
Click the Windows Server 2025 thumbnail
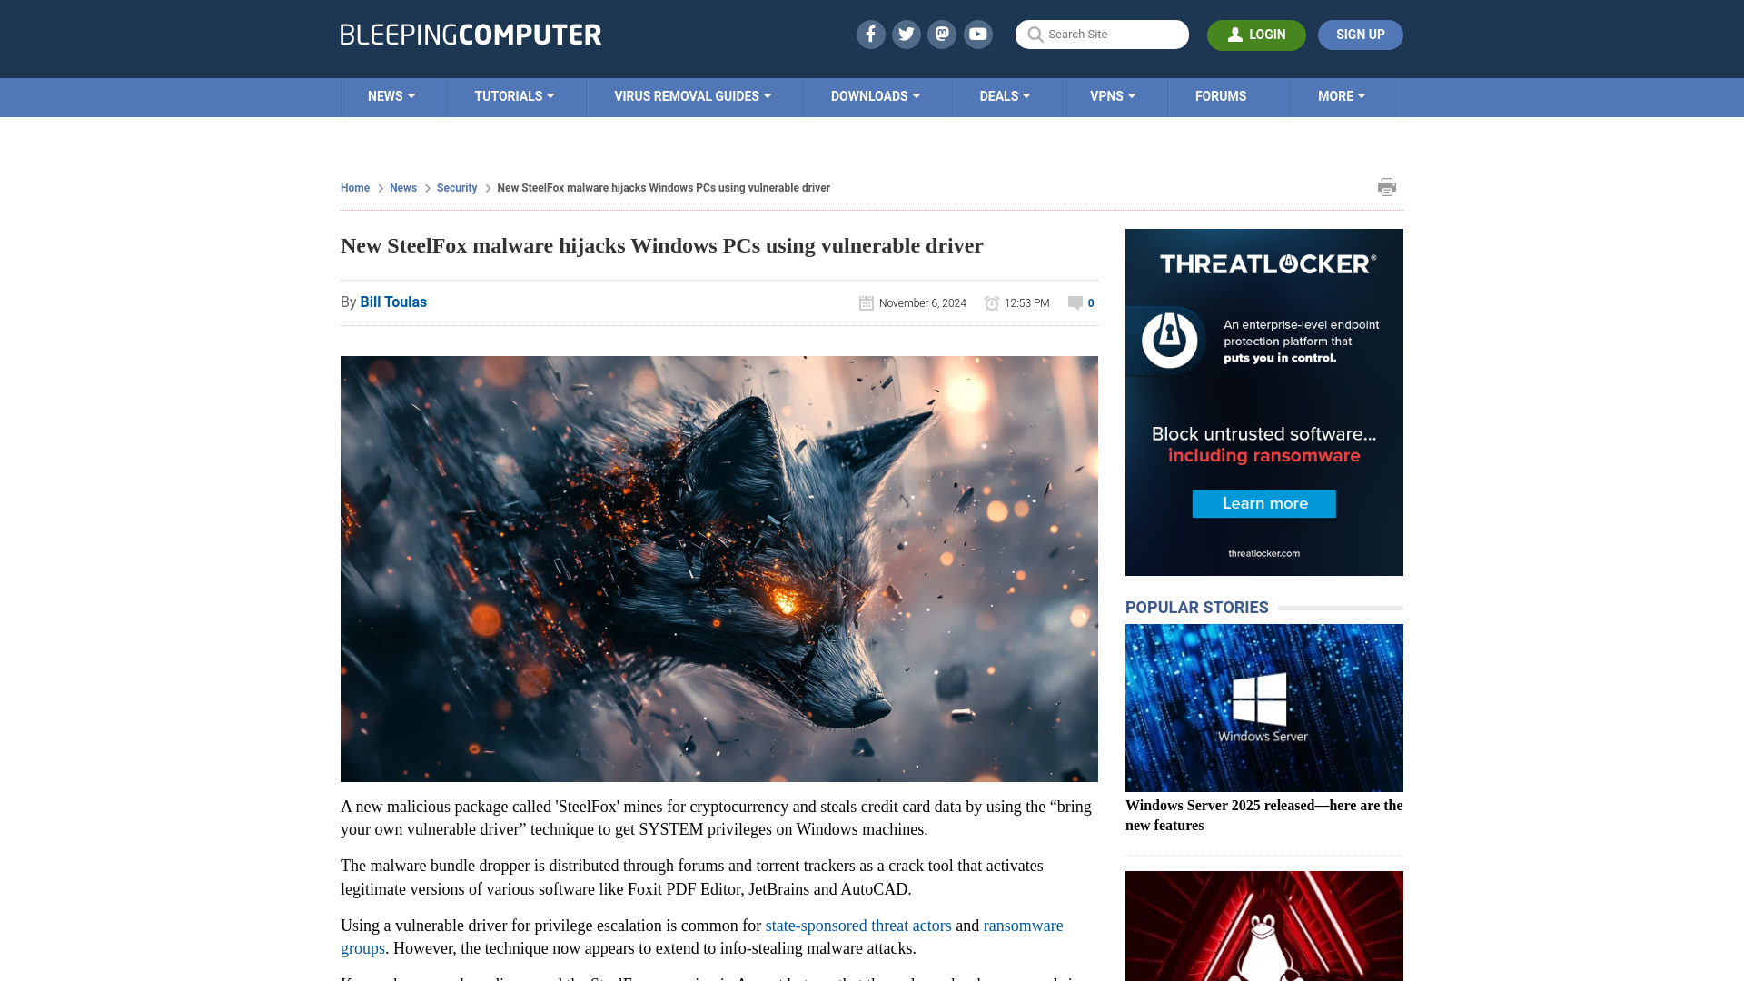pyautogui.click(x=1263, y=707)
